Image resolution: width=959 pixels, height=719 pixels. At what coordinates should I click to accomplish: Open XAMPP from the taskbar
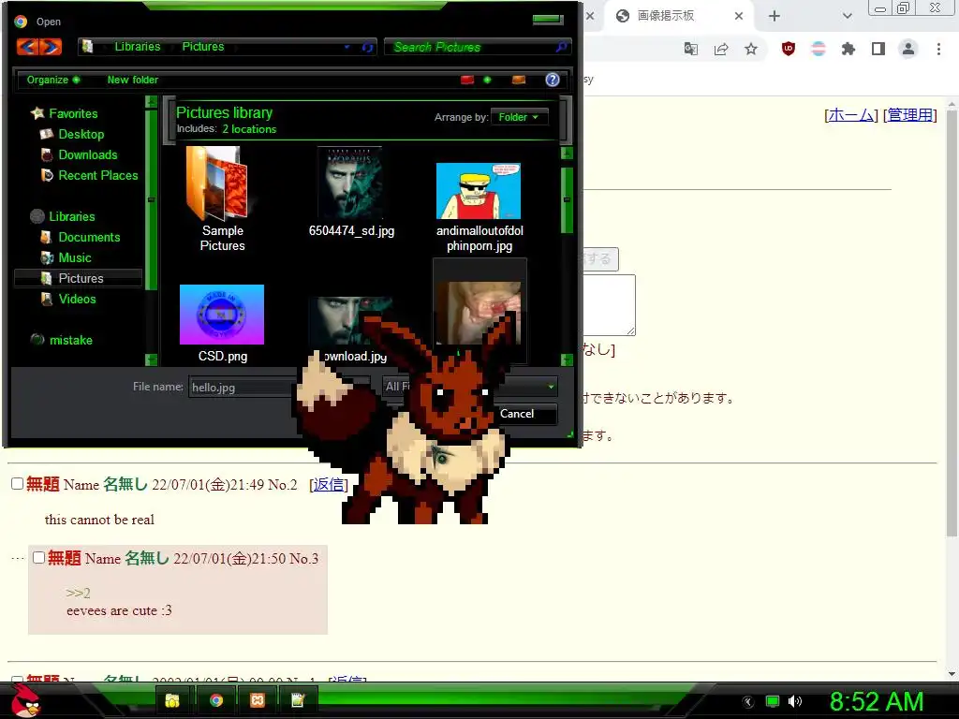[258, 700]
